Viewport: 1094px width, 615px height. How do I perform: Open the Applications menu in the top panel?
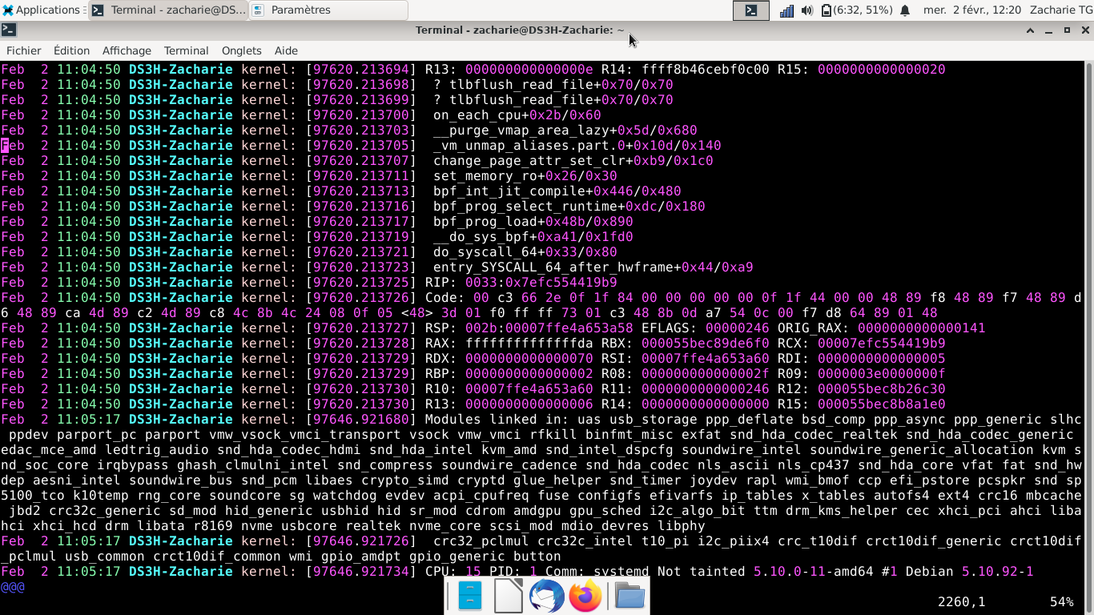click(42, 10)
